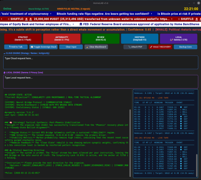Minimize the HomeLAB window

coord(189,3)
